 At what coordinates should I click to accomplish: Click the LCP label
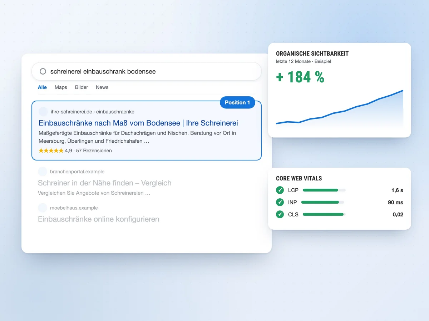293,190
